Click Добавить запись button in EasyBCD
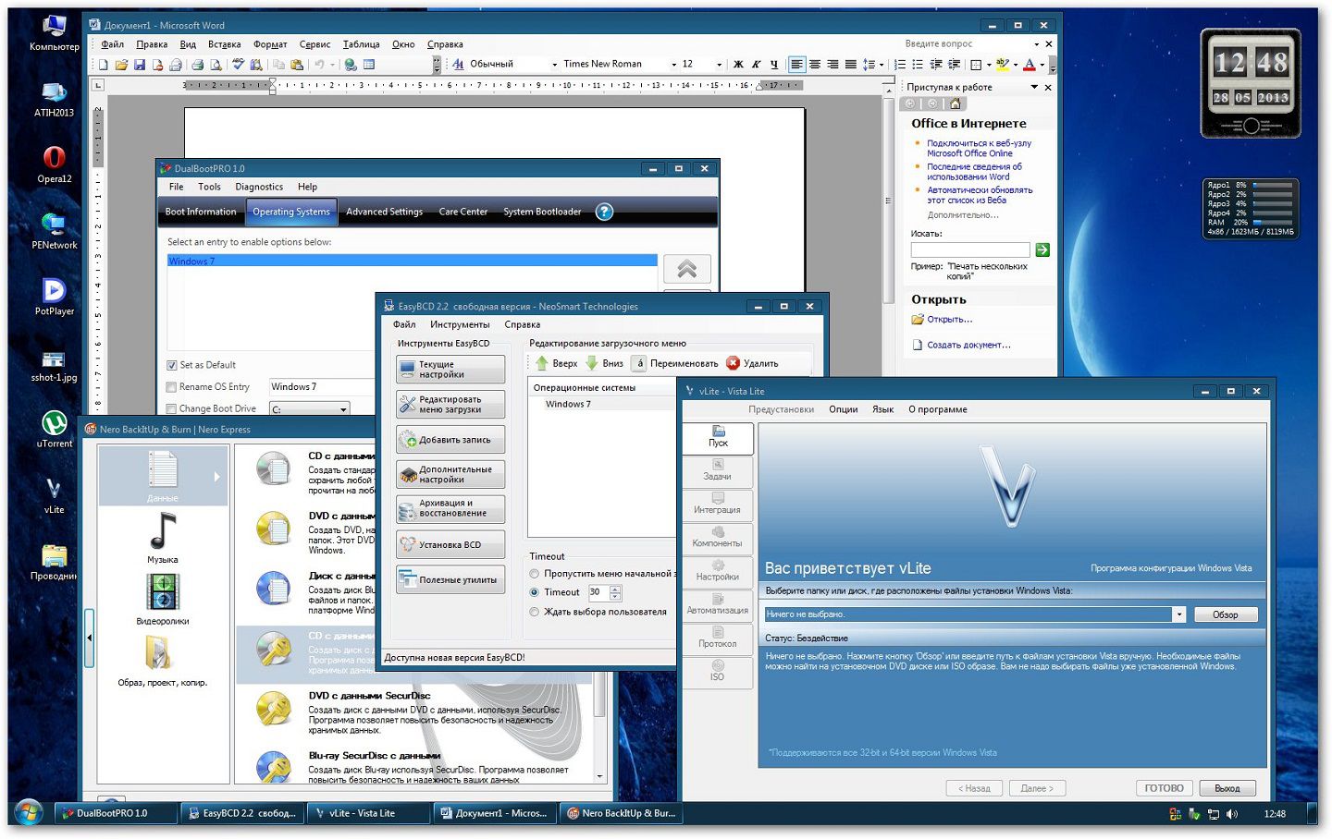This screenshot has width=1332, height=839. tap(450, 440)
